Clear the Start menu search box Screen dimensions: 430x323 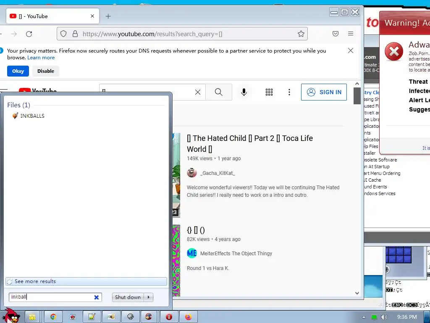tap(96, 297)
